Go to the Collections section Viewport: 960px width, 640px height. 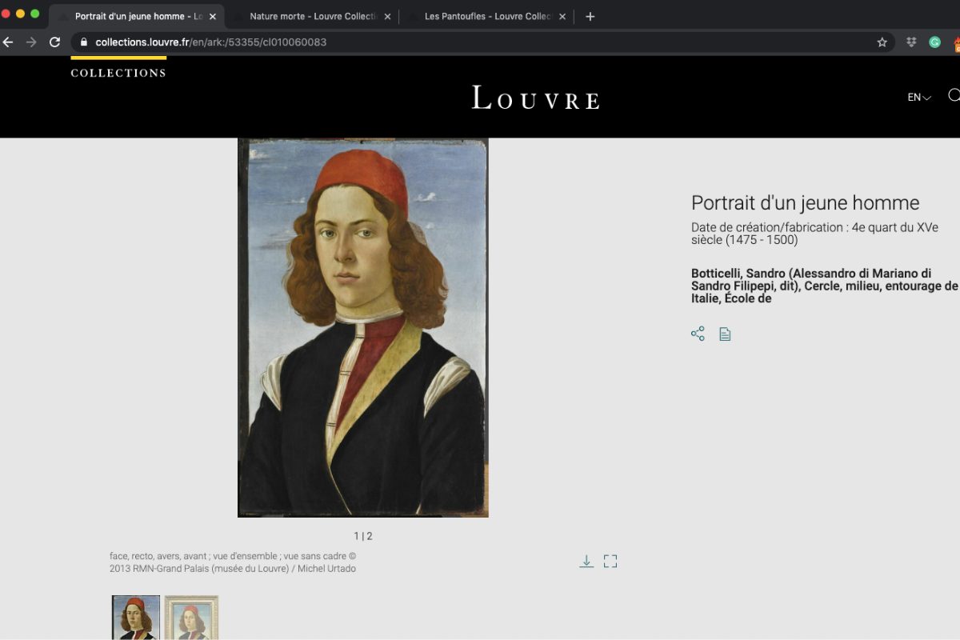(x=118, y=73)
